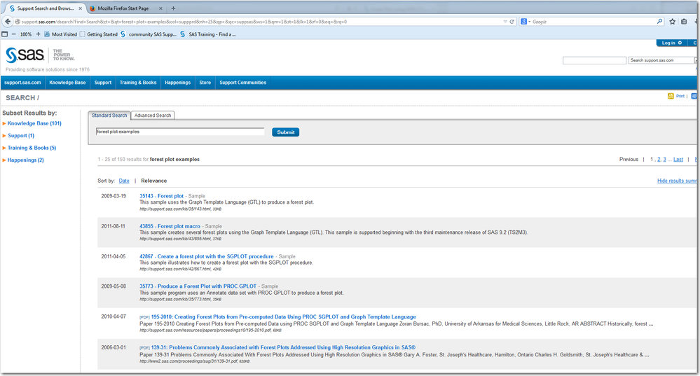Sort results by Date
Viewport: 700px width, 376px height.
(124, 181)
